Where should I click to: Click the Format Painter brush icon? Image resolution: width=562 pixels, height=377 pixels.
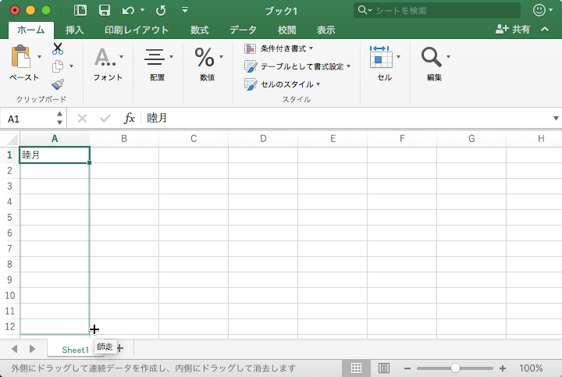click(x=57, y=84)
